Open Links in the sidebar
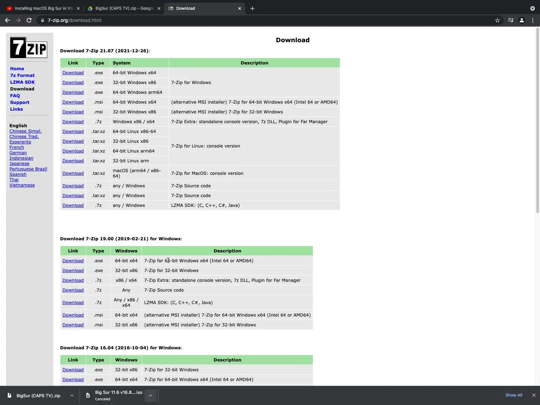Image resolution: width=540 pixels, height=405 pixels. coord(17,109)
